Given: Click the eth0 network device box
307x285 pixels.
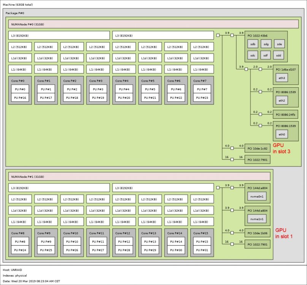Looking at the screenshot, I should click(x=282, y=135).
